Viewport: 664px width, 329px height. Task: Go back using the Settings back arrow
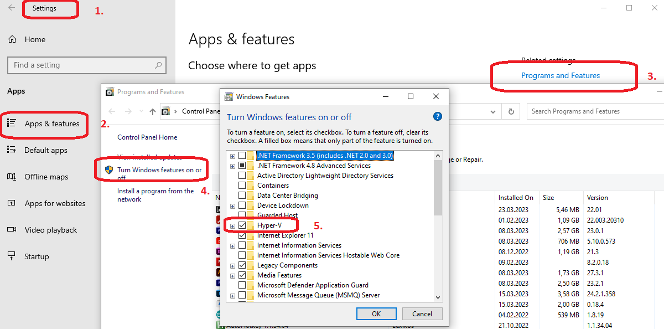click(x=12, y=8)
